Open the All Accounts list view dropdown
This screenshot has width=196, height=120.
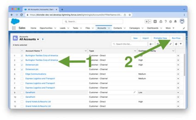(x=38, y=39)
